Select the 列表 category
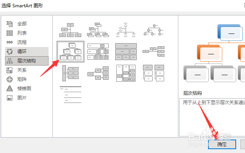 [x=27, y=33]
